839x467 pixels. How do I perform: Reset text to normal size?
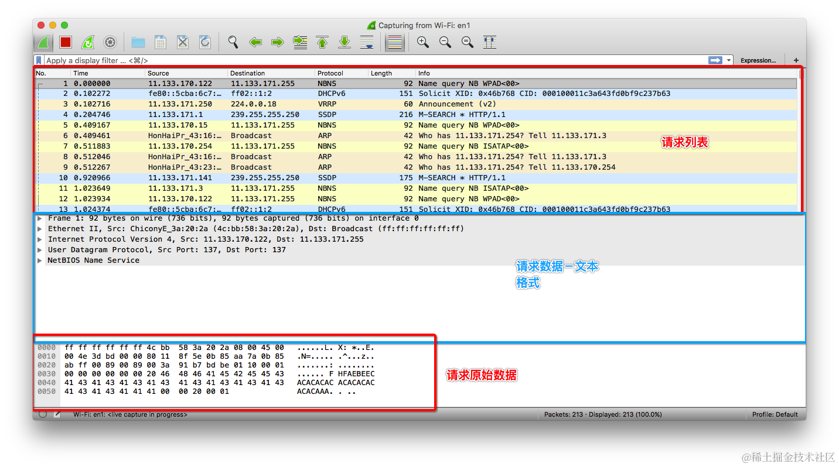tap(468, 42)
